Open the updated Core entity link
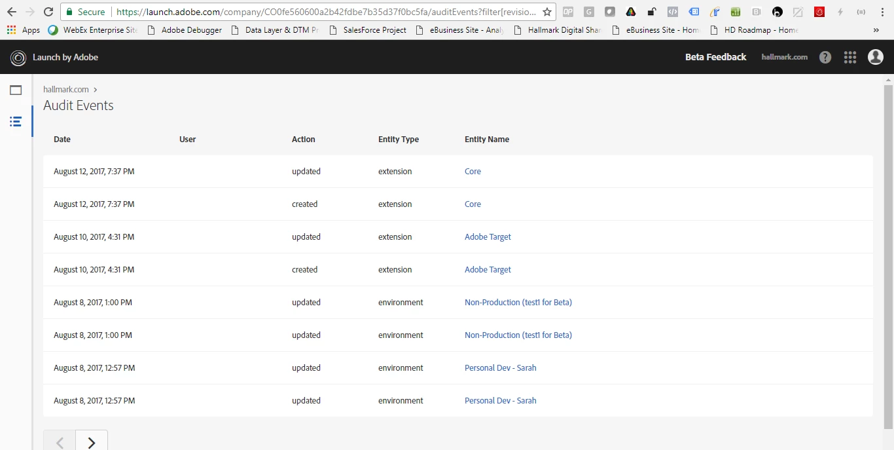This screenshot has width=894, height=450. (473, 172)
